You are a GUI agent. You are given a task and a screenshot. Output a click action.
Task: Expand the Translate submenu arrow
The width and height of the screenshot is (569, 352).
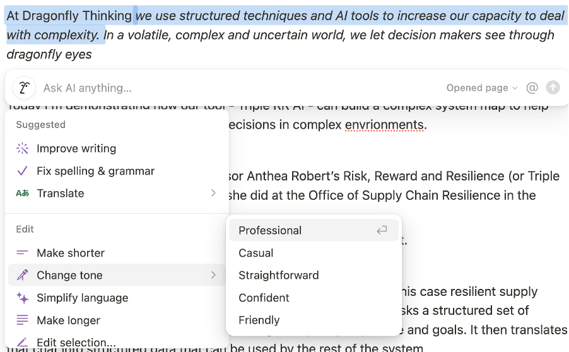click(x=213, y=193)
